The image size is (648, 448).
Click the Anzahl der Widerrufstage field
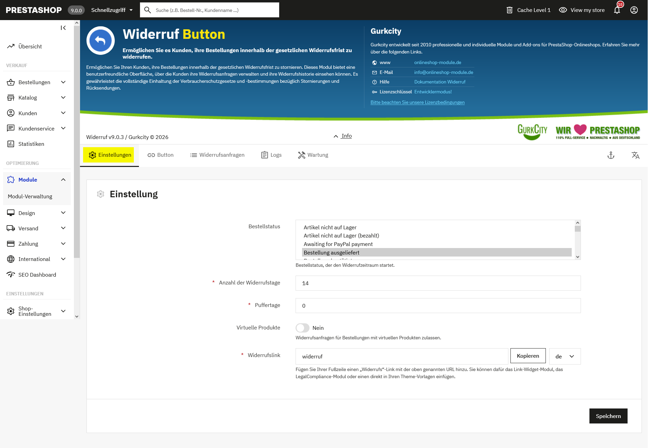click(438, 283)
